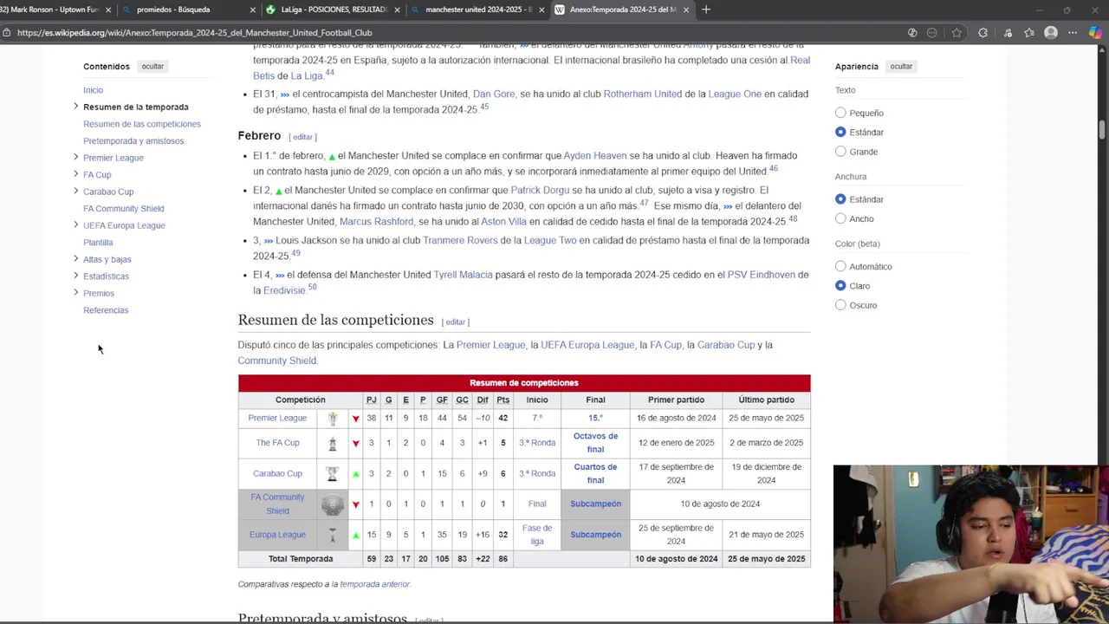Open temporada anterior link below table
1109x624 pixels.
(x=374, y=584)
